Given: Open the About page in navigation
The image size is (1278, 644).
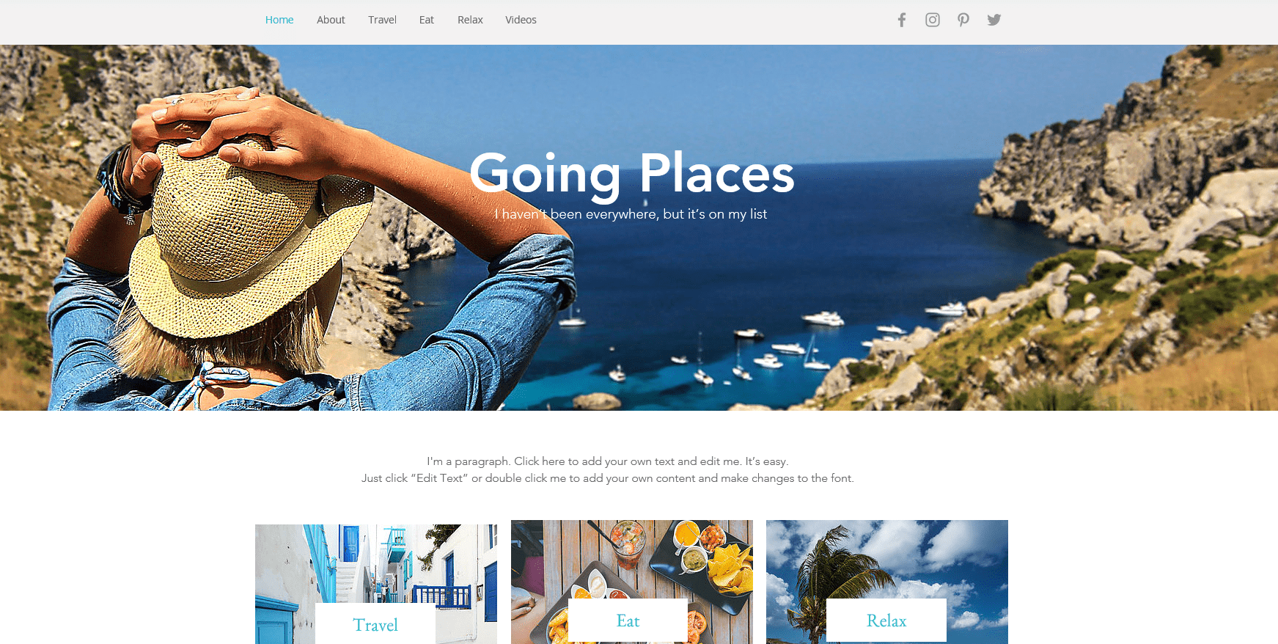Looking at the screenshot, I should point(331,20).
